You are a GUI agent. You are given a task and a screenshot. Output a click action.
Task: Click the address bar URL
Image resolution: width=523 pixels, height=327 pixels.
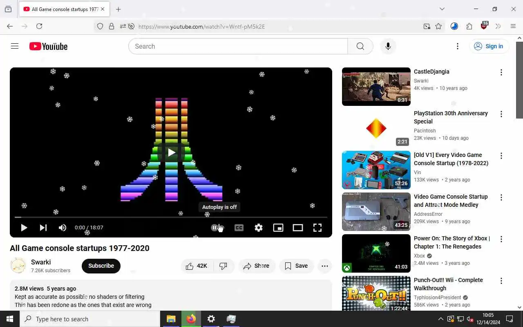[x=201, y=27]
